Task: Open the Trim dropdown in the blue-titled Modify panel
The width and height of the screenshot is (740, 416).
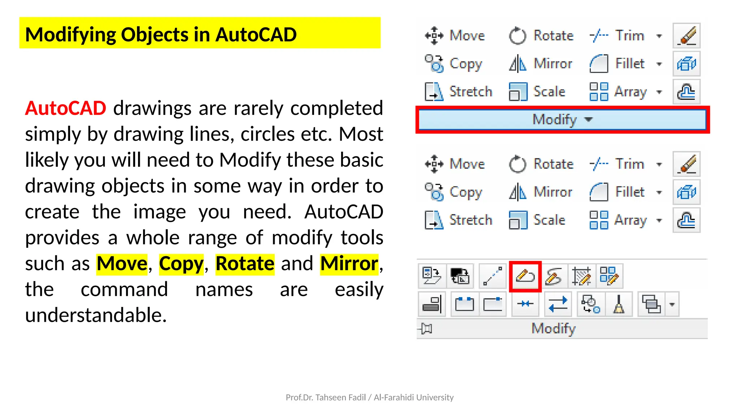Action: click(x=659, y=36)
